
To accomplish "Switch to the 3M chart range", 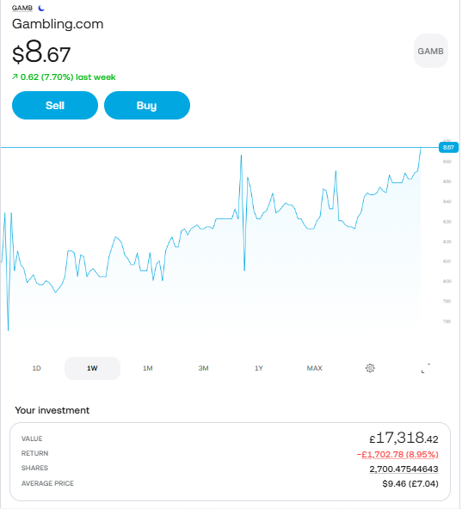I will click(x=203, y=368).
